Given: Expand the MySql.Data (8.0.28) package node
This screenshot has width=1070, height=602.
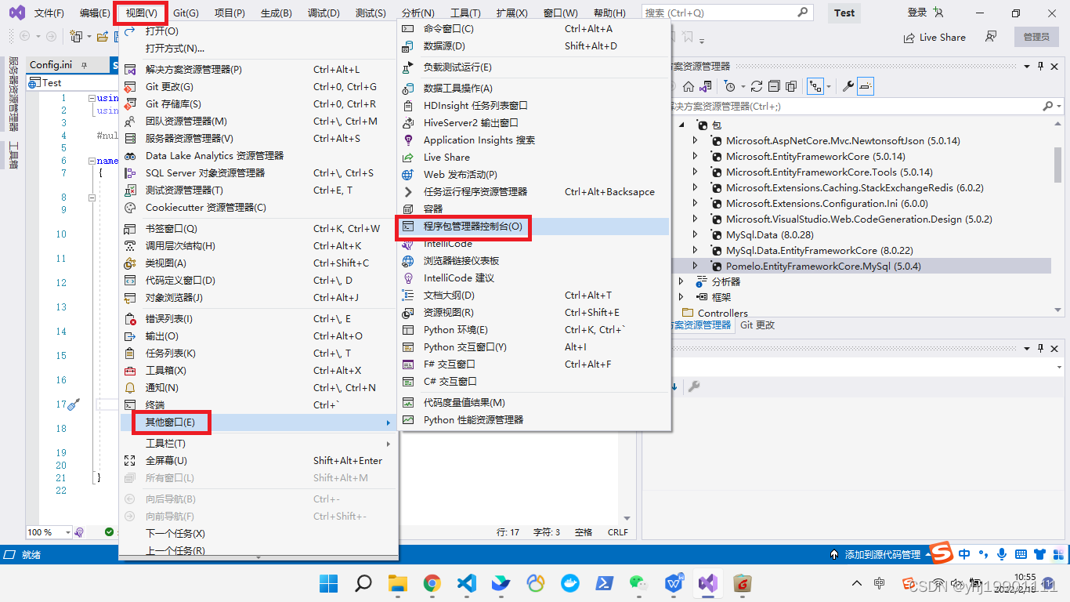Looking at the screenshot, I should click(695, 235).
